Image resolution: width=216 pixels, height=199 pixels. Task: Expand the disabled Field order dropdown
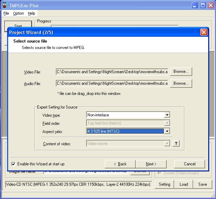coord(167,123)
